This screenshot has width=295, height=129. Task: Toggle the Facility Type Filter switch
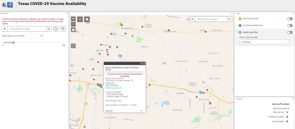coord(290,32)
